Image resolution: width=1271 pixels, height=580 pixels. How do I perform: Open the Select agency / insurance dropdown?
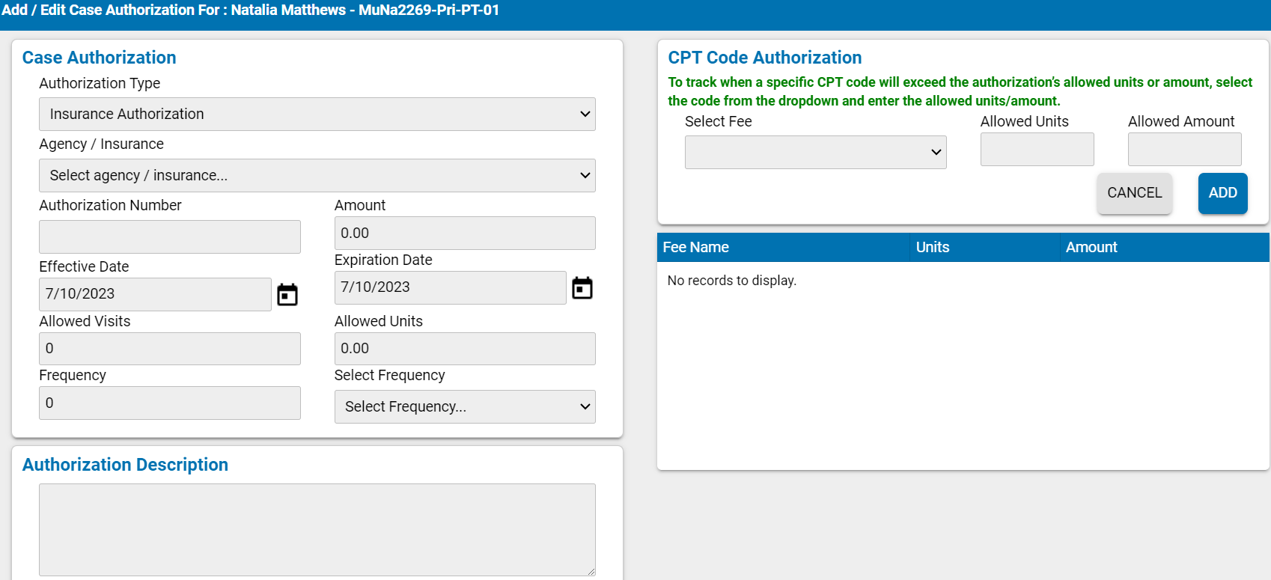pyautogui.click(x=317, y=175)
